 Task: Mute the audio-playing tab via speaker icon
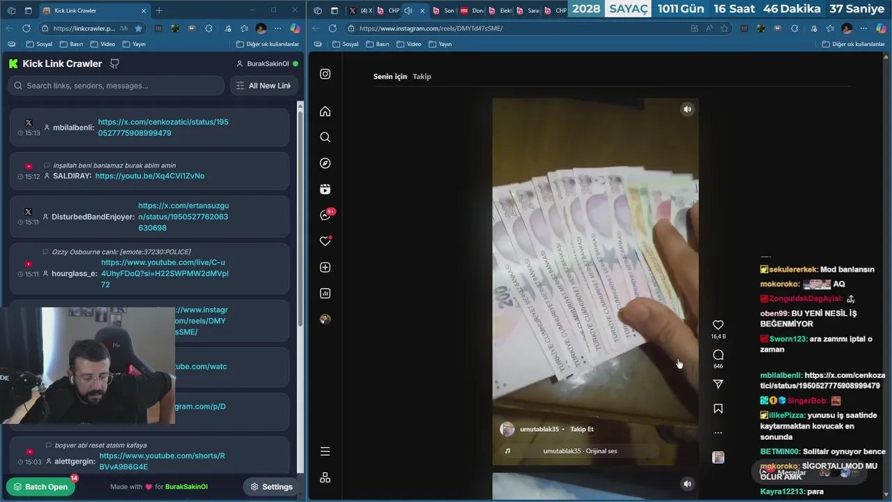point(408,10)
